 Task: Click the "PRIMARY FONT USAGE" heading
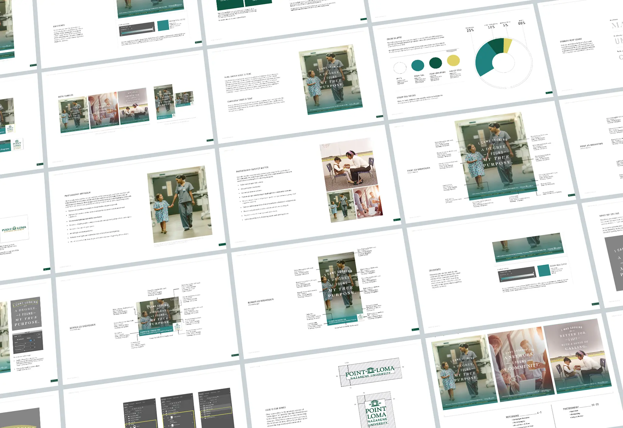coord(571,40)
